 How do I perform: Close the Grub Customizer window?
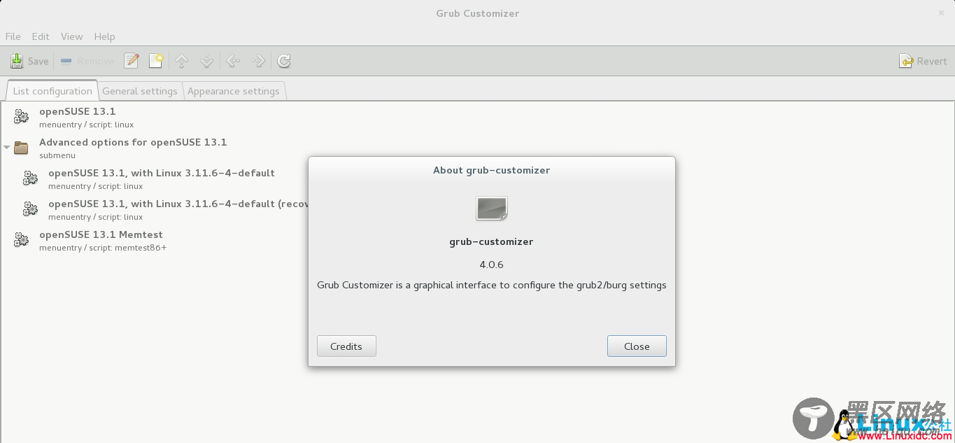pyautogui.click(x=941, y=13)
